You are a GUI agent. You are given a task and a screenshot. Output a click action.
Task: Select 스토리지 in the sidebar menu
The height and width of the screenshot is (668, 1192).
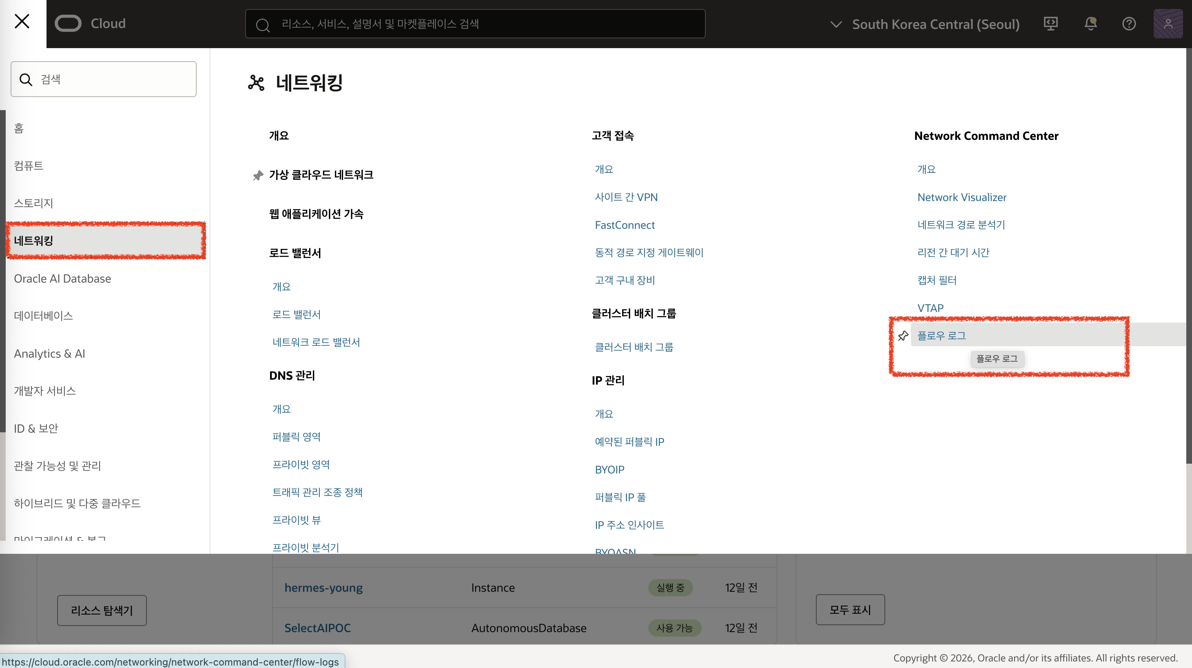(x=33, y=203)
